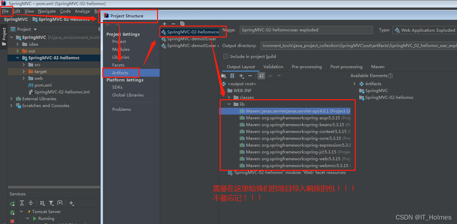Screen dimensions: 457x224
Task: Select spring-jcl:5.3.15 library entry
Action: click(295, 152)
